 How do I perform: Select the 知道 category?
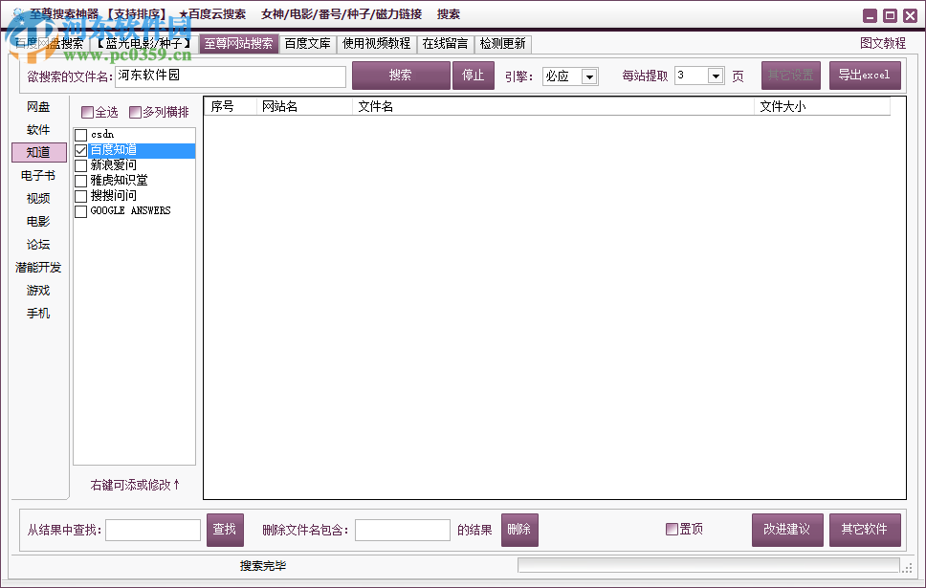[x=39, y=152]
